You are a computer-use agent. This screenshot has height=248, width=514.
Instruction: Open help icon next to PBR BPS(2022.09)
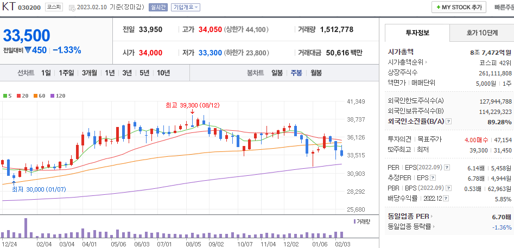449,188
